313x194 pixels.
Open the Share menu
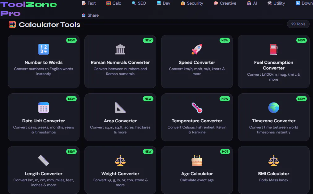(90, 15)
